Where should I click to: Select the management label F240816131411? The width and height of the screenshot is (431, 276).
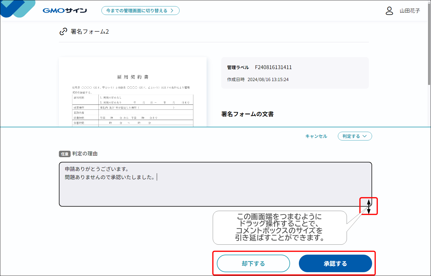point(273,67)
